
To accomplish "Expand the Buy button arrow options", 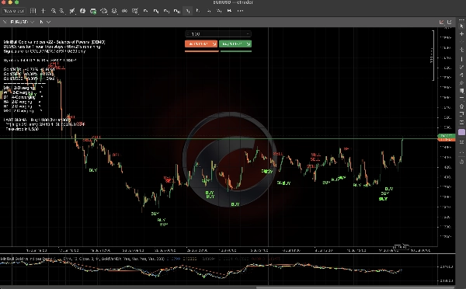I will coord(249,44).
